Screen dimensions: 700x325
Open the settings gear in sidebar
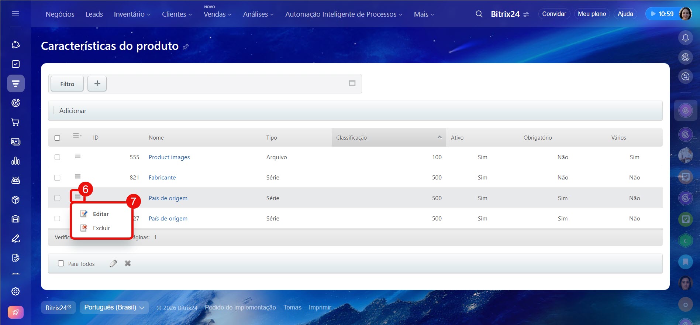(15, 291)
